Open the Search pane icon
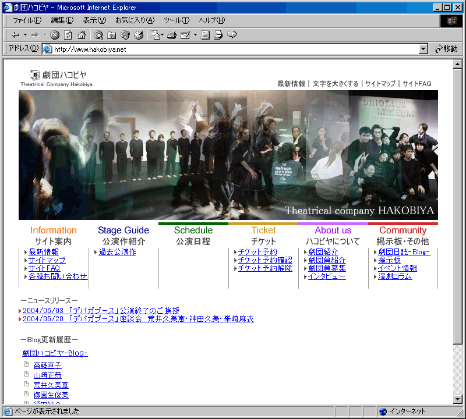The width and height of the screenshot is (466, 419). [x=98, y=35]
